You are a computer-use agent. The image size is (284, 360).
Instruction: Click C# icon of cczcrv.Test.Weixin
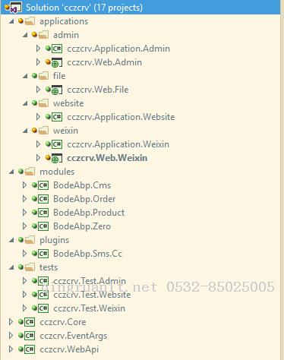43,308
